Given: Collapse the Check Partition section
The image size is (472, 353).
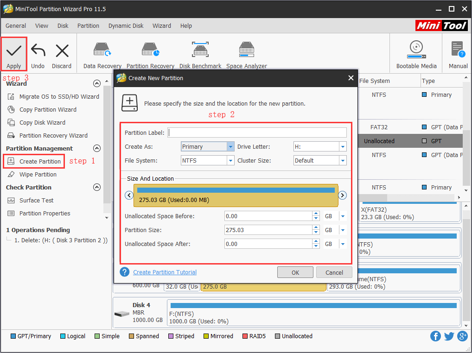Looking at the screenshot, I should [x=96, y=187].
